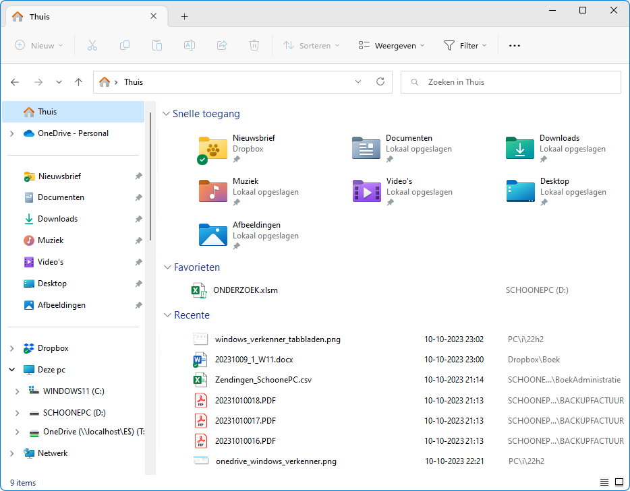Click the Zoeken in Thuis search field
The image size is (630, 491).
(x=511, y=82)
